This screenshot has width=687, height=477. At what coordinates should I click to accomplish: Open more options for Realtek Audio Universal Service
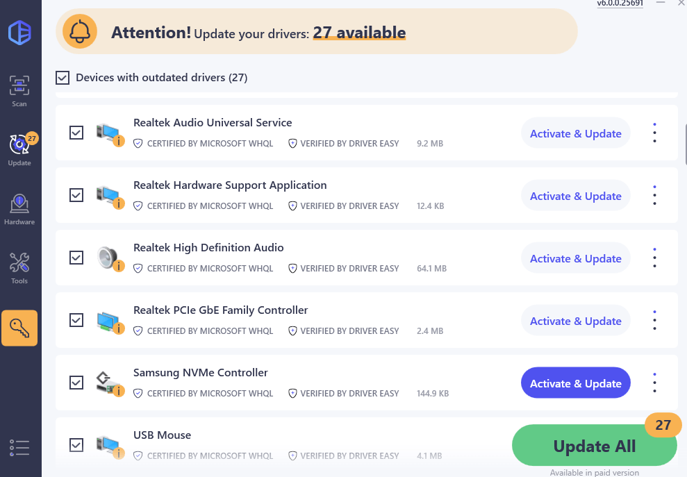click(x=654, y=133)
